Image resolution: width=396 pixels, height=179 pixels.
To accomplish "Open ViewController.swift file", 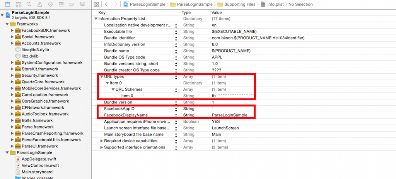I will [x=40, y=165].
